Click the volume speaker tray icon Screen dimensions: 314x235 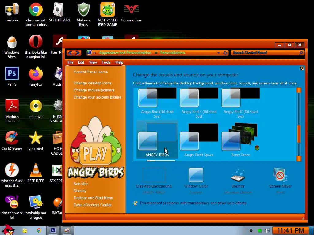267,231
